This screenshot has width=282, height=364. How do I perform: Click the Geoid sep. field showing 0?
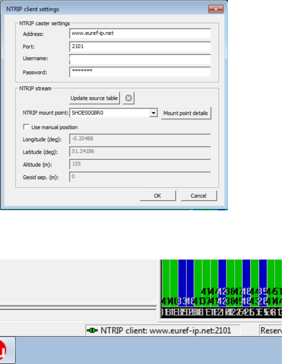pos(140,177)
